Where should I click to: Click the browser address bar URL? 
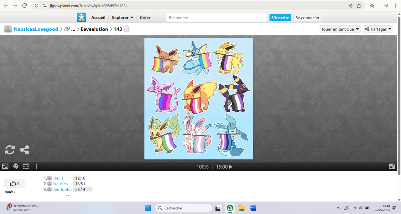point(89,6)
